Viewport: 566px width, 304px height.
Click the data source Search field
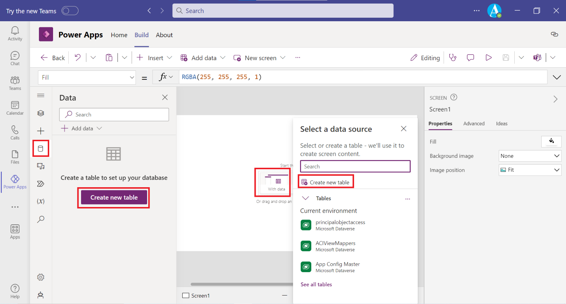click(x=355, y=166)
